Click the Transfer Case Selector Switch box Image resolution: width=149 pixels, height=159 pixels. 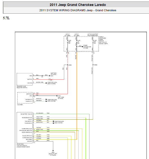[25, 79]
